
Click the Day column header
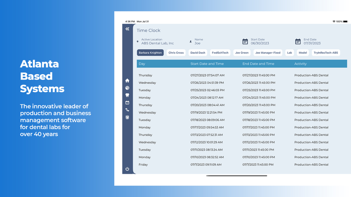[x=142, y=64]
